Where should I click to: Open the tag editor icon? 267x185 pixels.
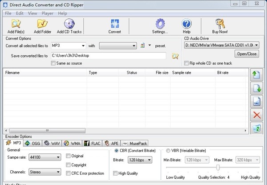click(256, 102)
